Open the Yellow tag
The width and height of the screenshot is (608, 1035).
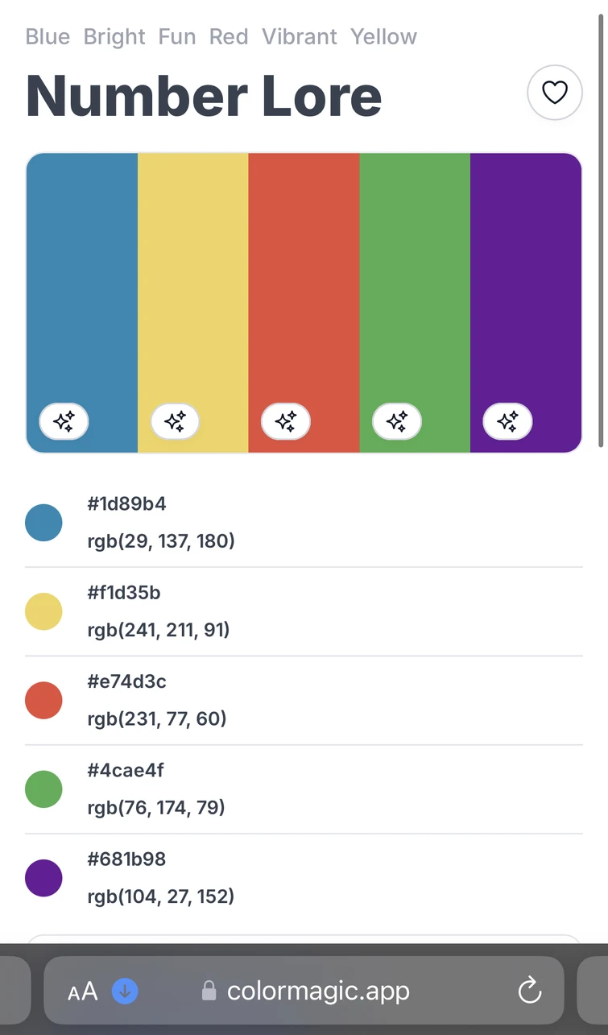[x=383, y=36]
